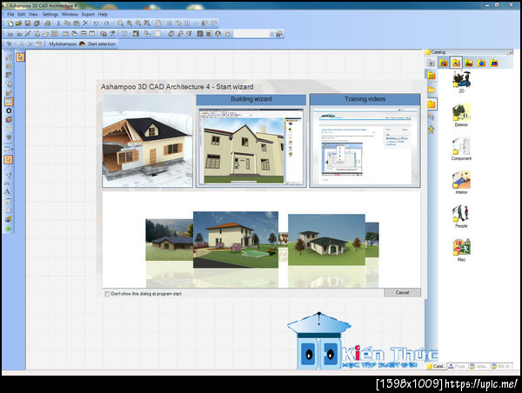Viewport: 522px width, 393px height.
Task: Open the Edit menu
Action: click(x=21, y=14)
